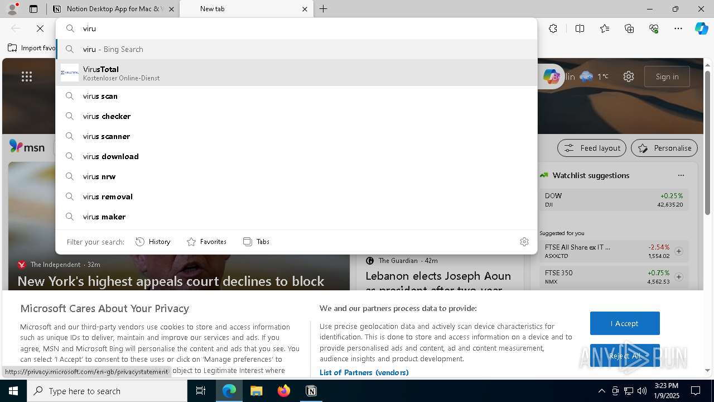Open a new tab with plus button
This screenshot has width=714, height=402.
pos(324,9)
